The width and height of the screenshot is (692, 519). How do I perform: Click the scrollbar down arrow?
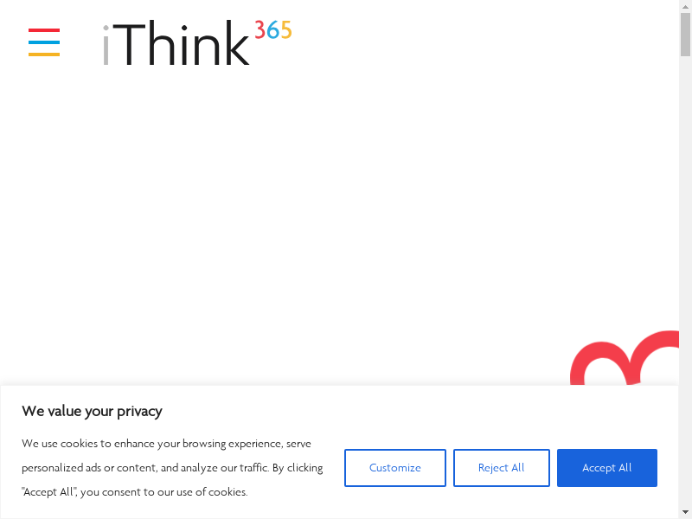[685, 512]
